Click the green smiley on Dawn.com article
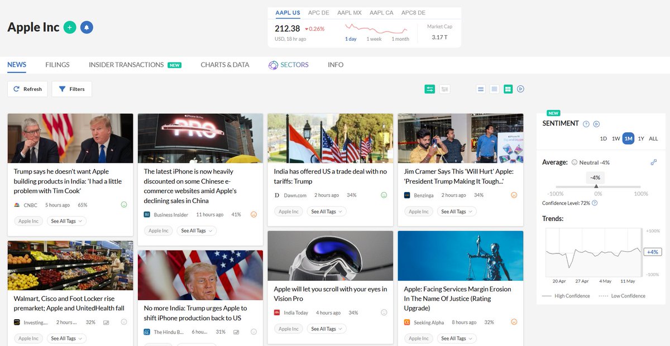The width and height of the screenshot is (670, 346). pos(384,195)
